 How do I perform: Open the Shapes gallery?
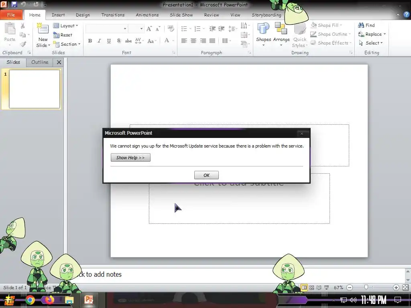tap(263, 34)
